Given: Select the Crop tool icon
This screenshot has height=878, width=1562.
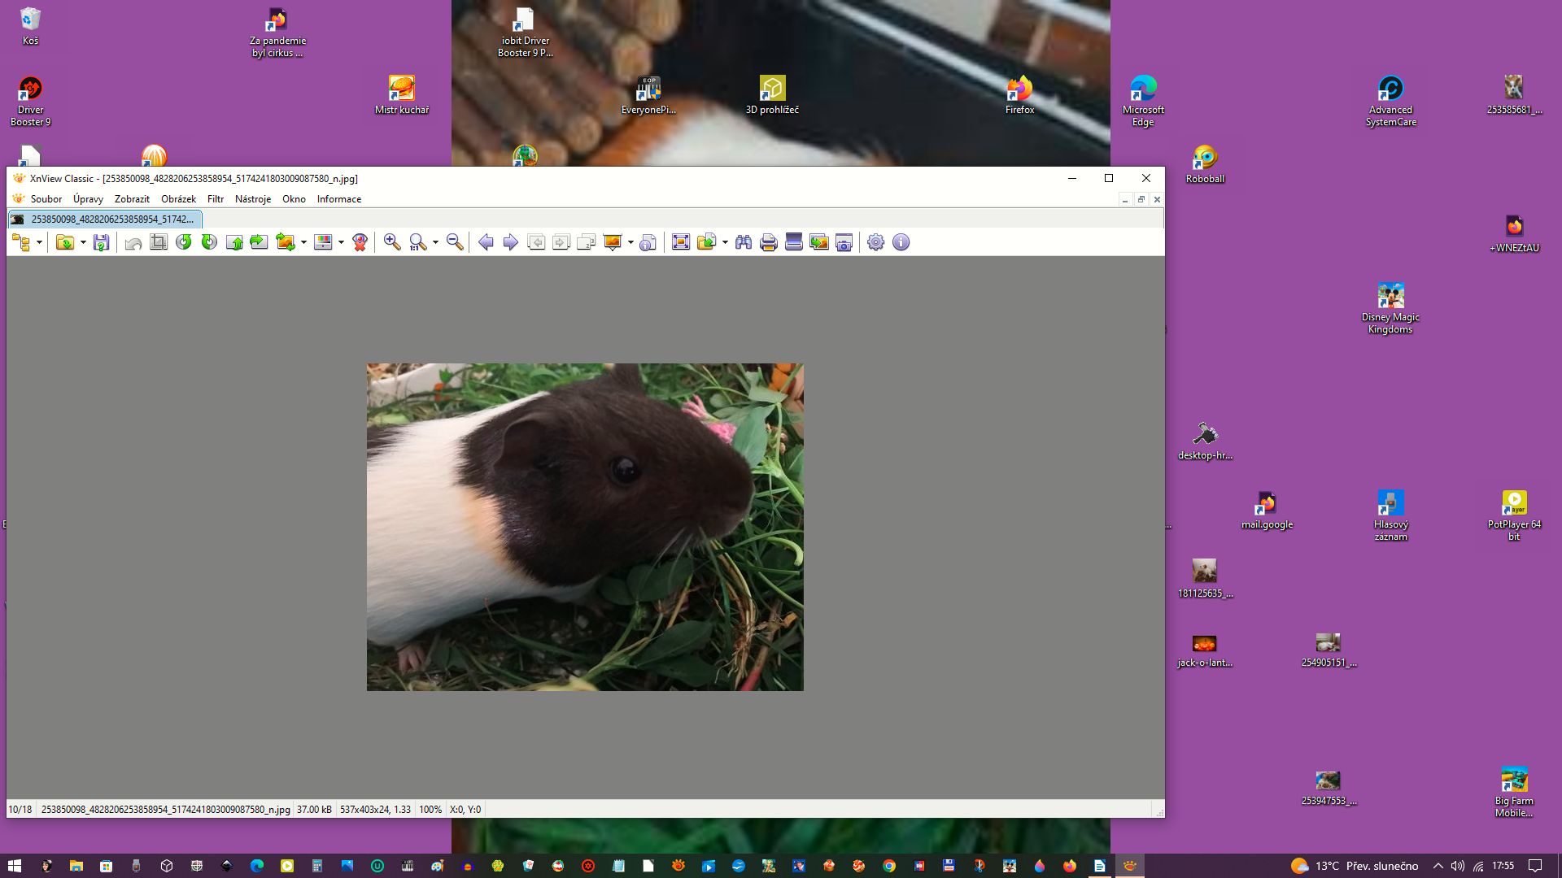Looking at the screenshot, I should (159, 242).
